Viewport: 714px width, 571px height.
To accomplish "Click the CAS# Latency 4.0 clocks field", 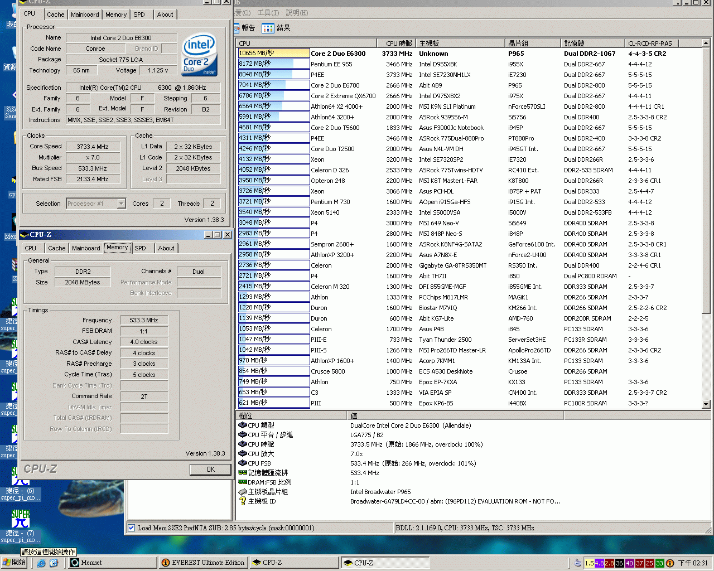I will tap(144, 342).
